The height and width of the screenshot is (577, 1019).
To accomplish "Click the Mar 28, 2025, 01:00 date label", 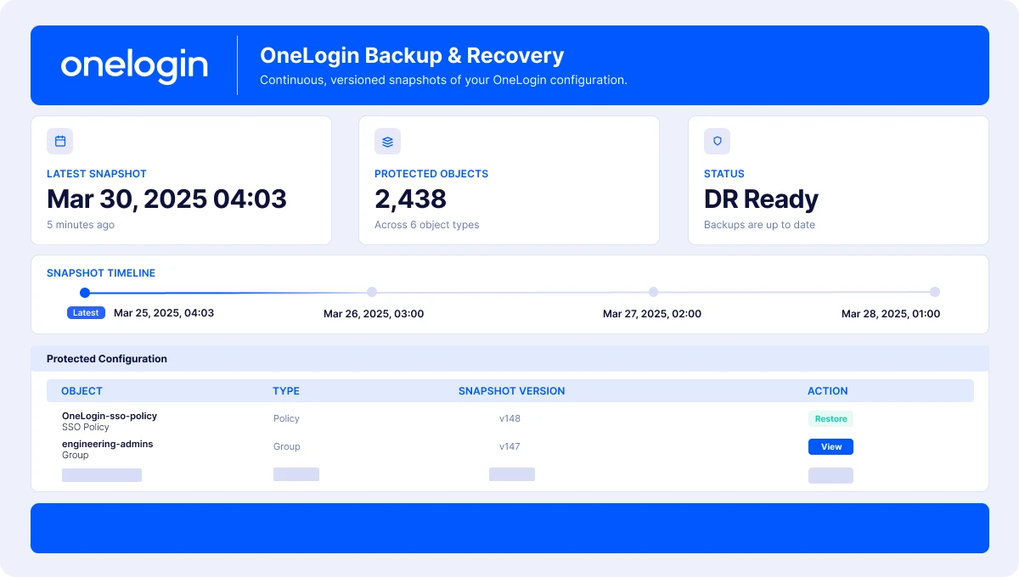I will tap(891, 314).
